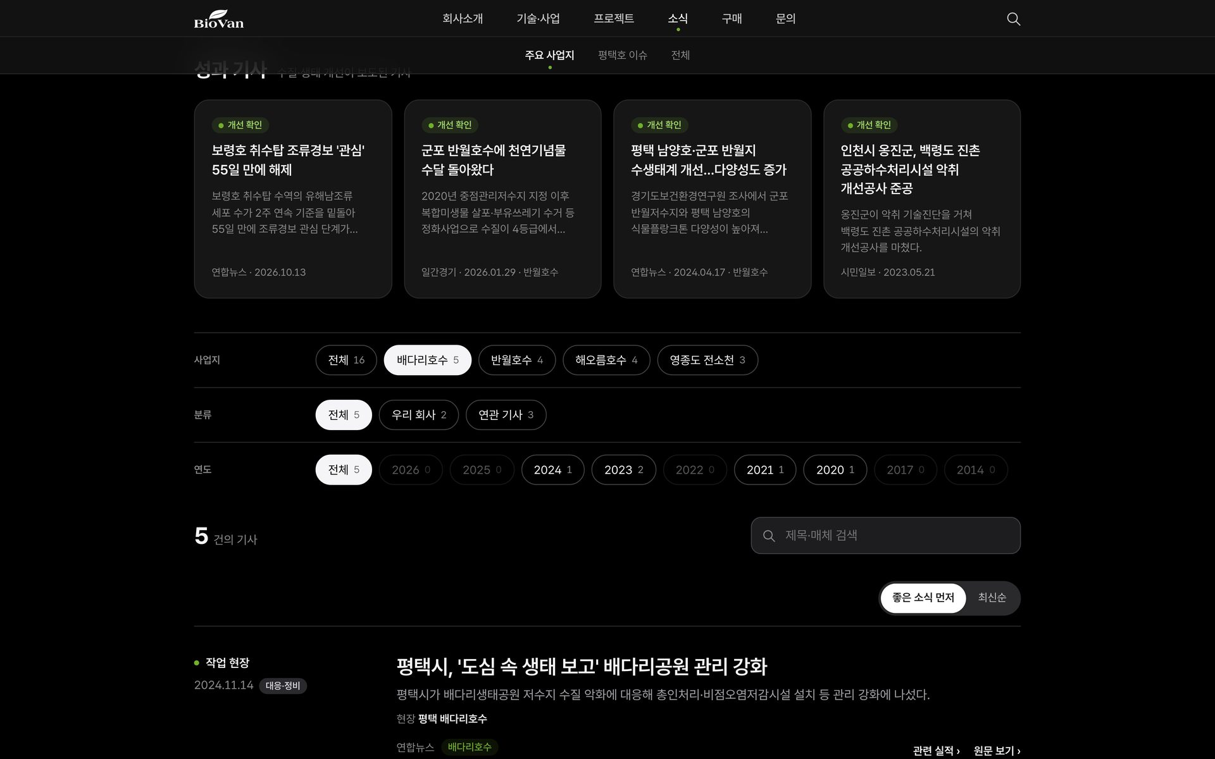This screenshot has height=759, width=1215.
Task: Open the 인천시 옹진군 백령도 진촌 card
Action: (922, 199)
